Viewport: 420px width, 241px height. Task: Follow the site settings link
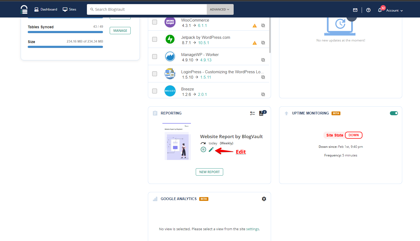tap(252, 229)
